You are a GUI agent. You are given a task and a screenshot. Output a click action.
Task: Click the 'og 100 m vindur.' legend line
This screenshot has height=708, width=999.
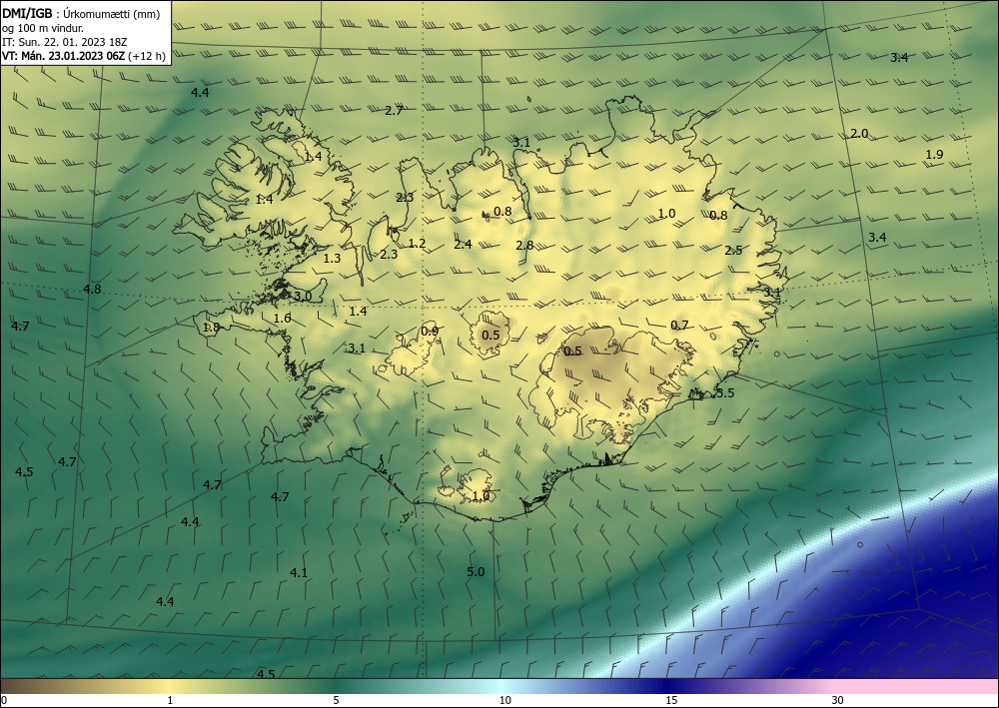point(43,28)
